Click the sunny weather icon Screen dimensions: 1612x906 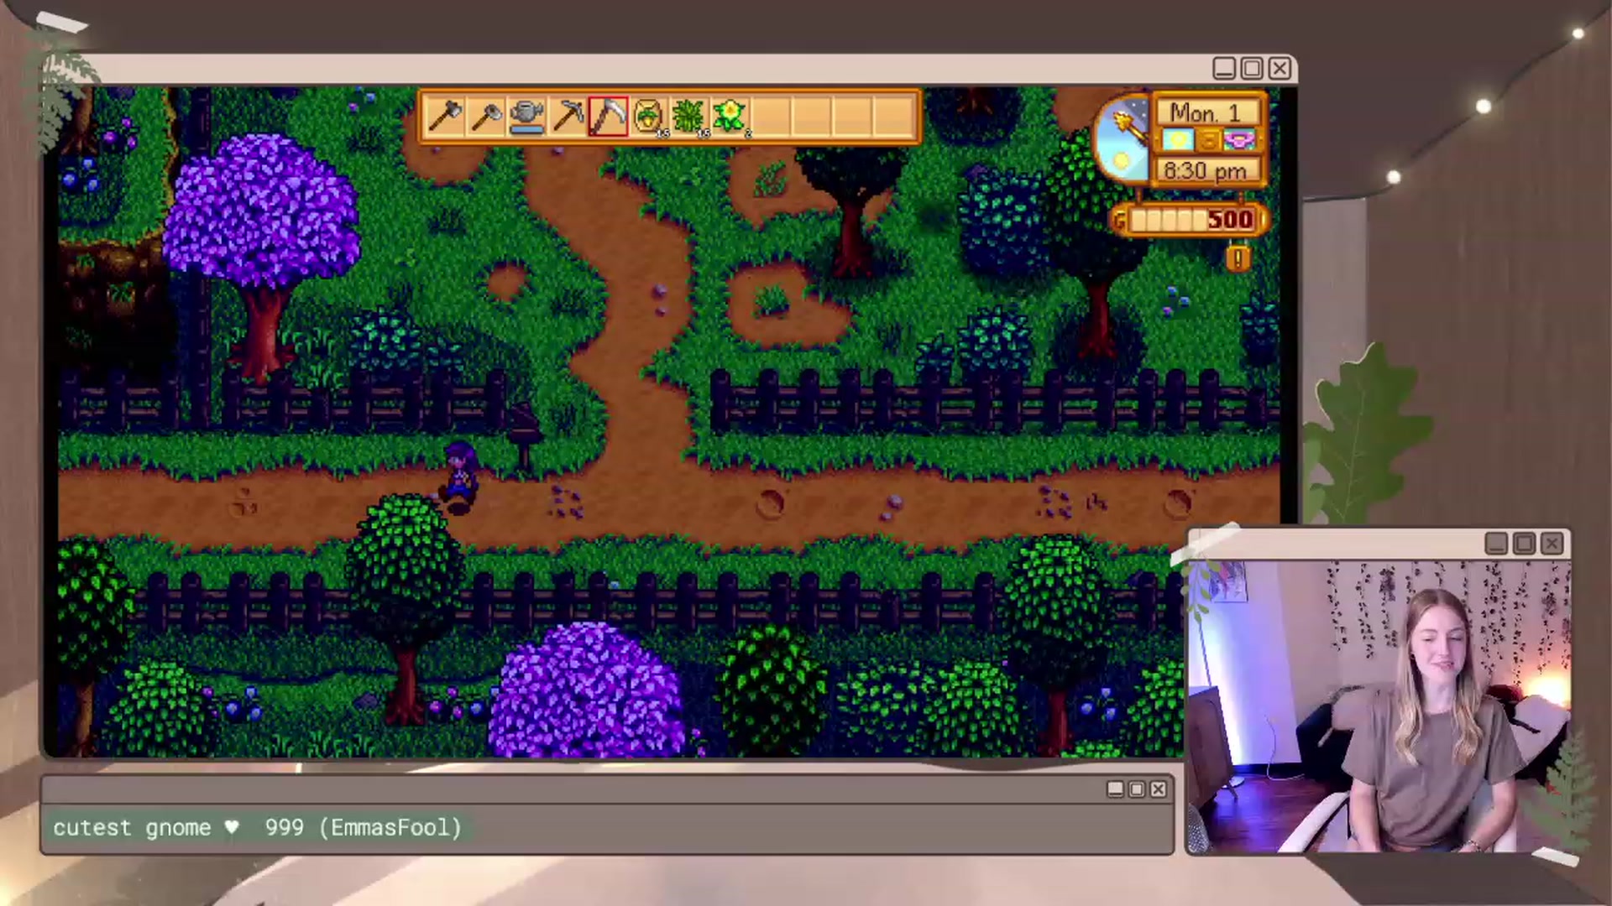pyautogui.click(x=1177, y=140)
